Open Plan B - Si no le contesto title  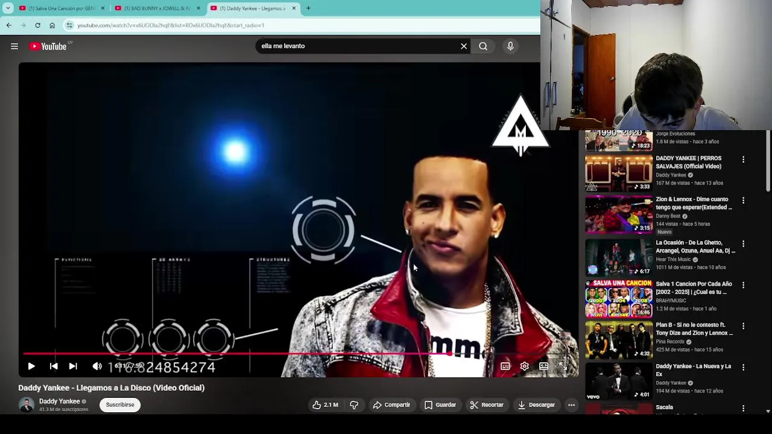(694, 329)
